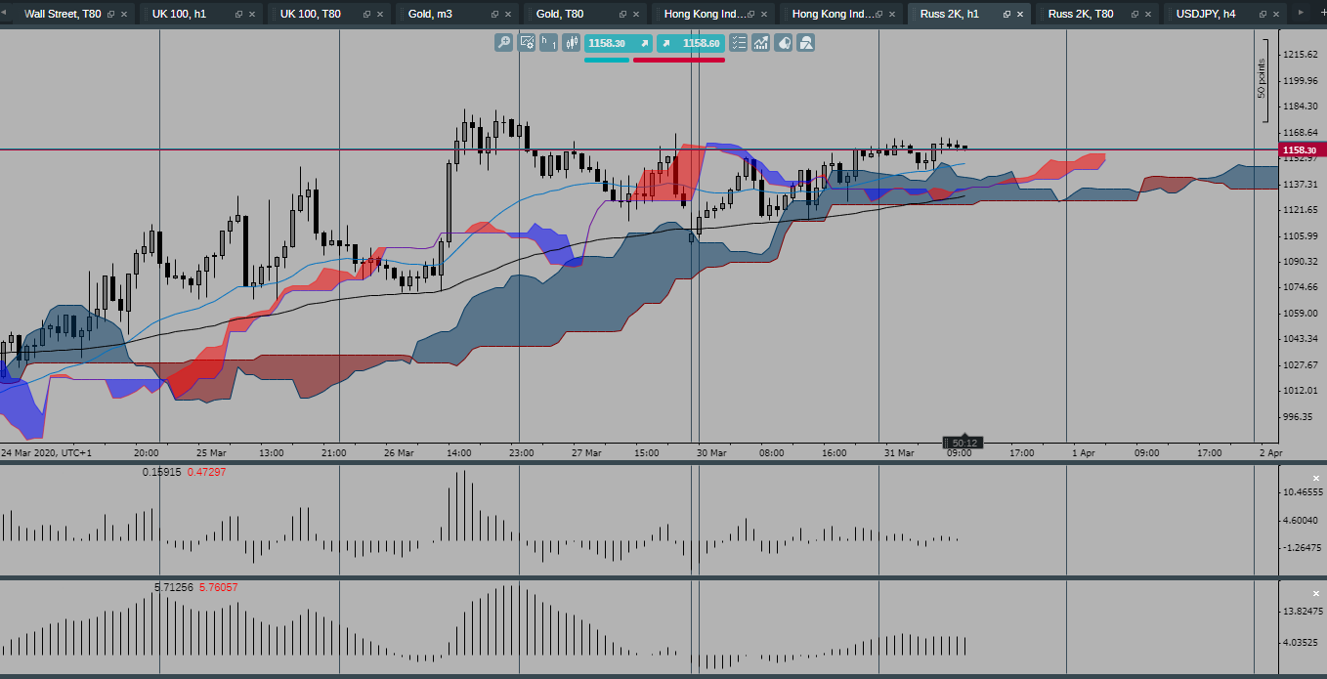Detach the UK 100, T80 chart tab
This screenshot has width=1327, height=679.
(366, 15)
